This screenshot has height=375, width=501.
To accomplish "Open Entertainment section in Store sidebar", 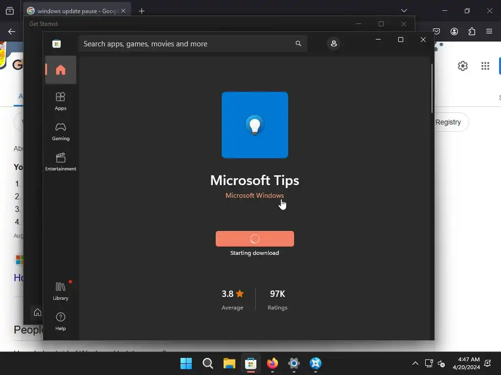I will pos(60,162).
